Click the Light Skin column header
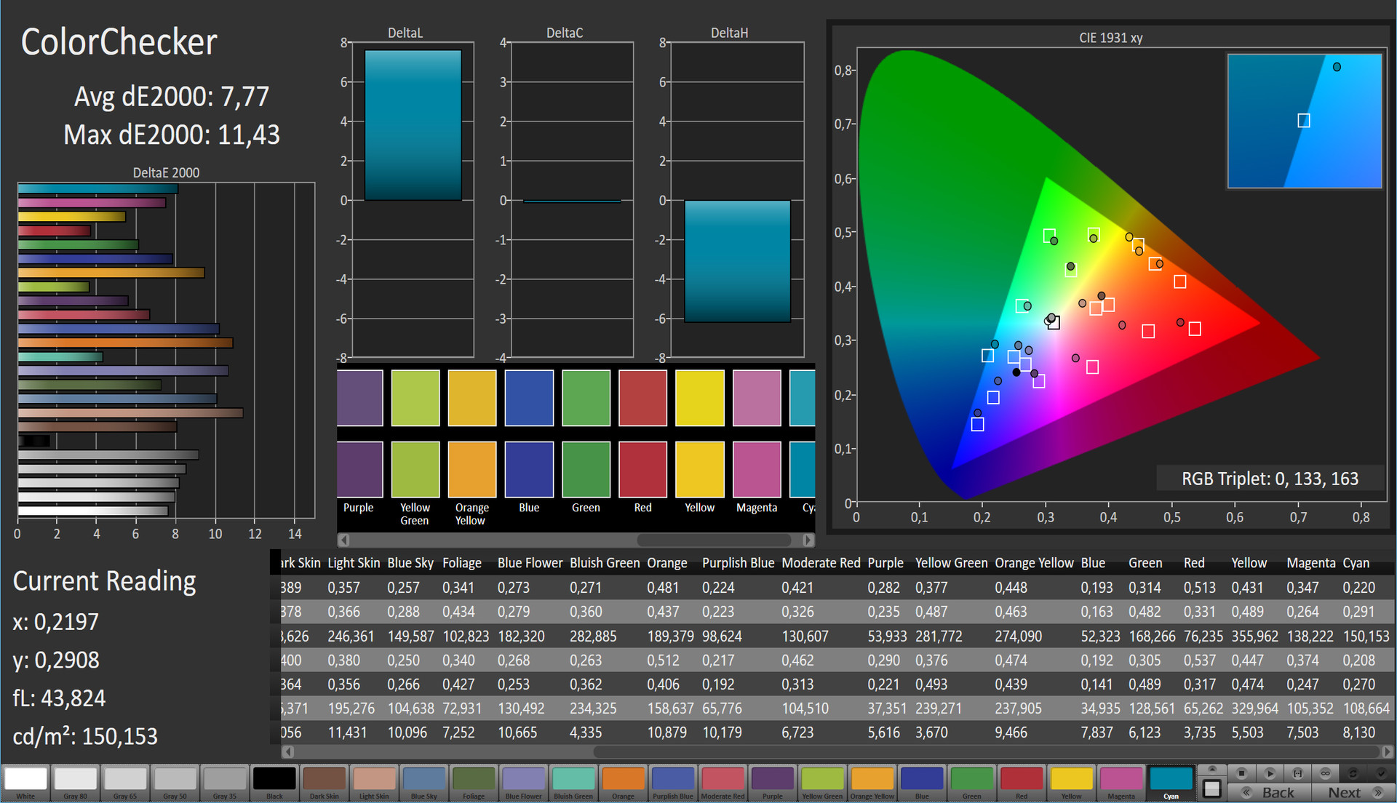 (x=354, y=563)
